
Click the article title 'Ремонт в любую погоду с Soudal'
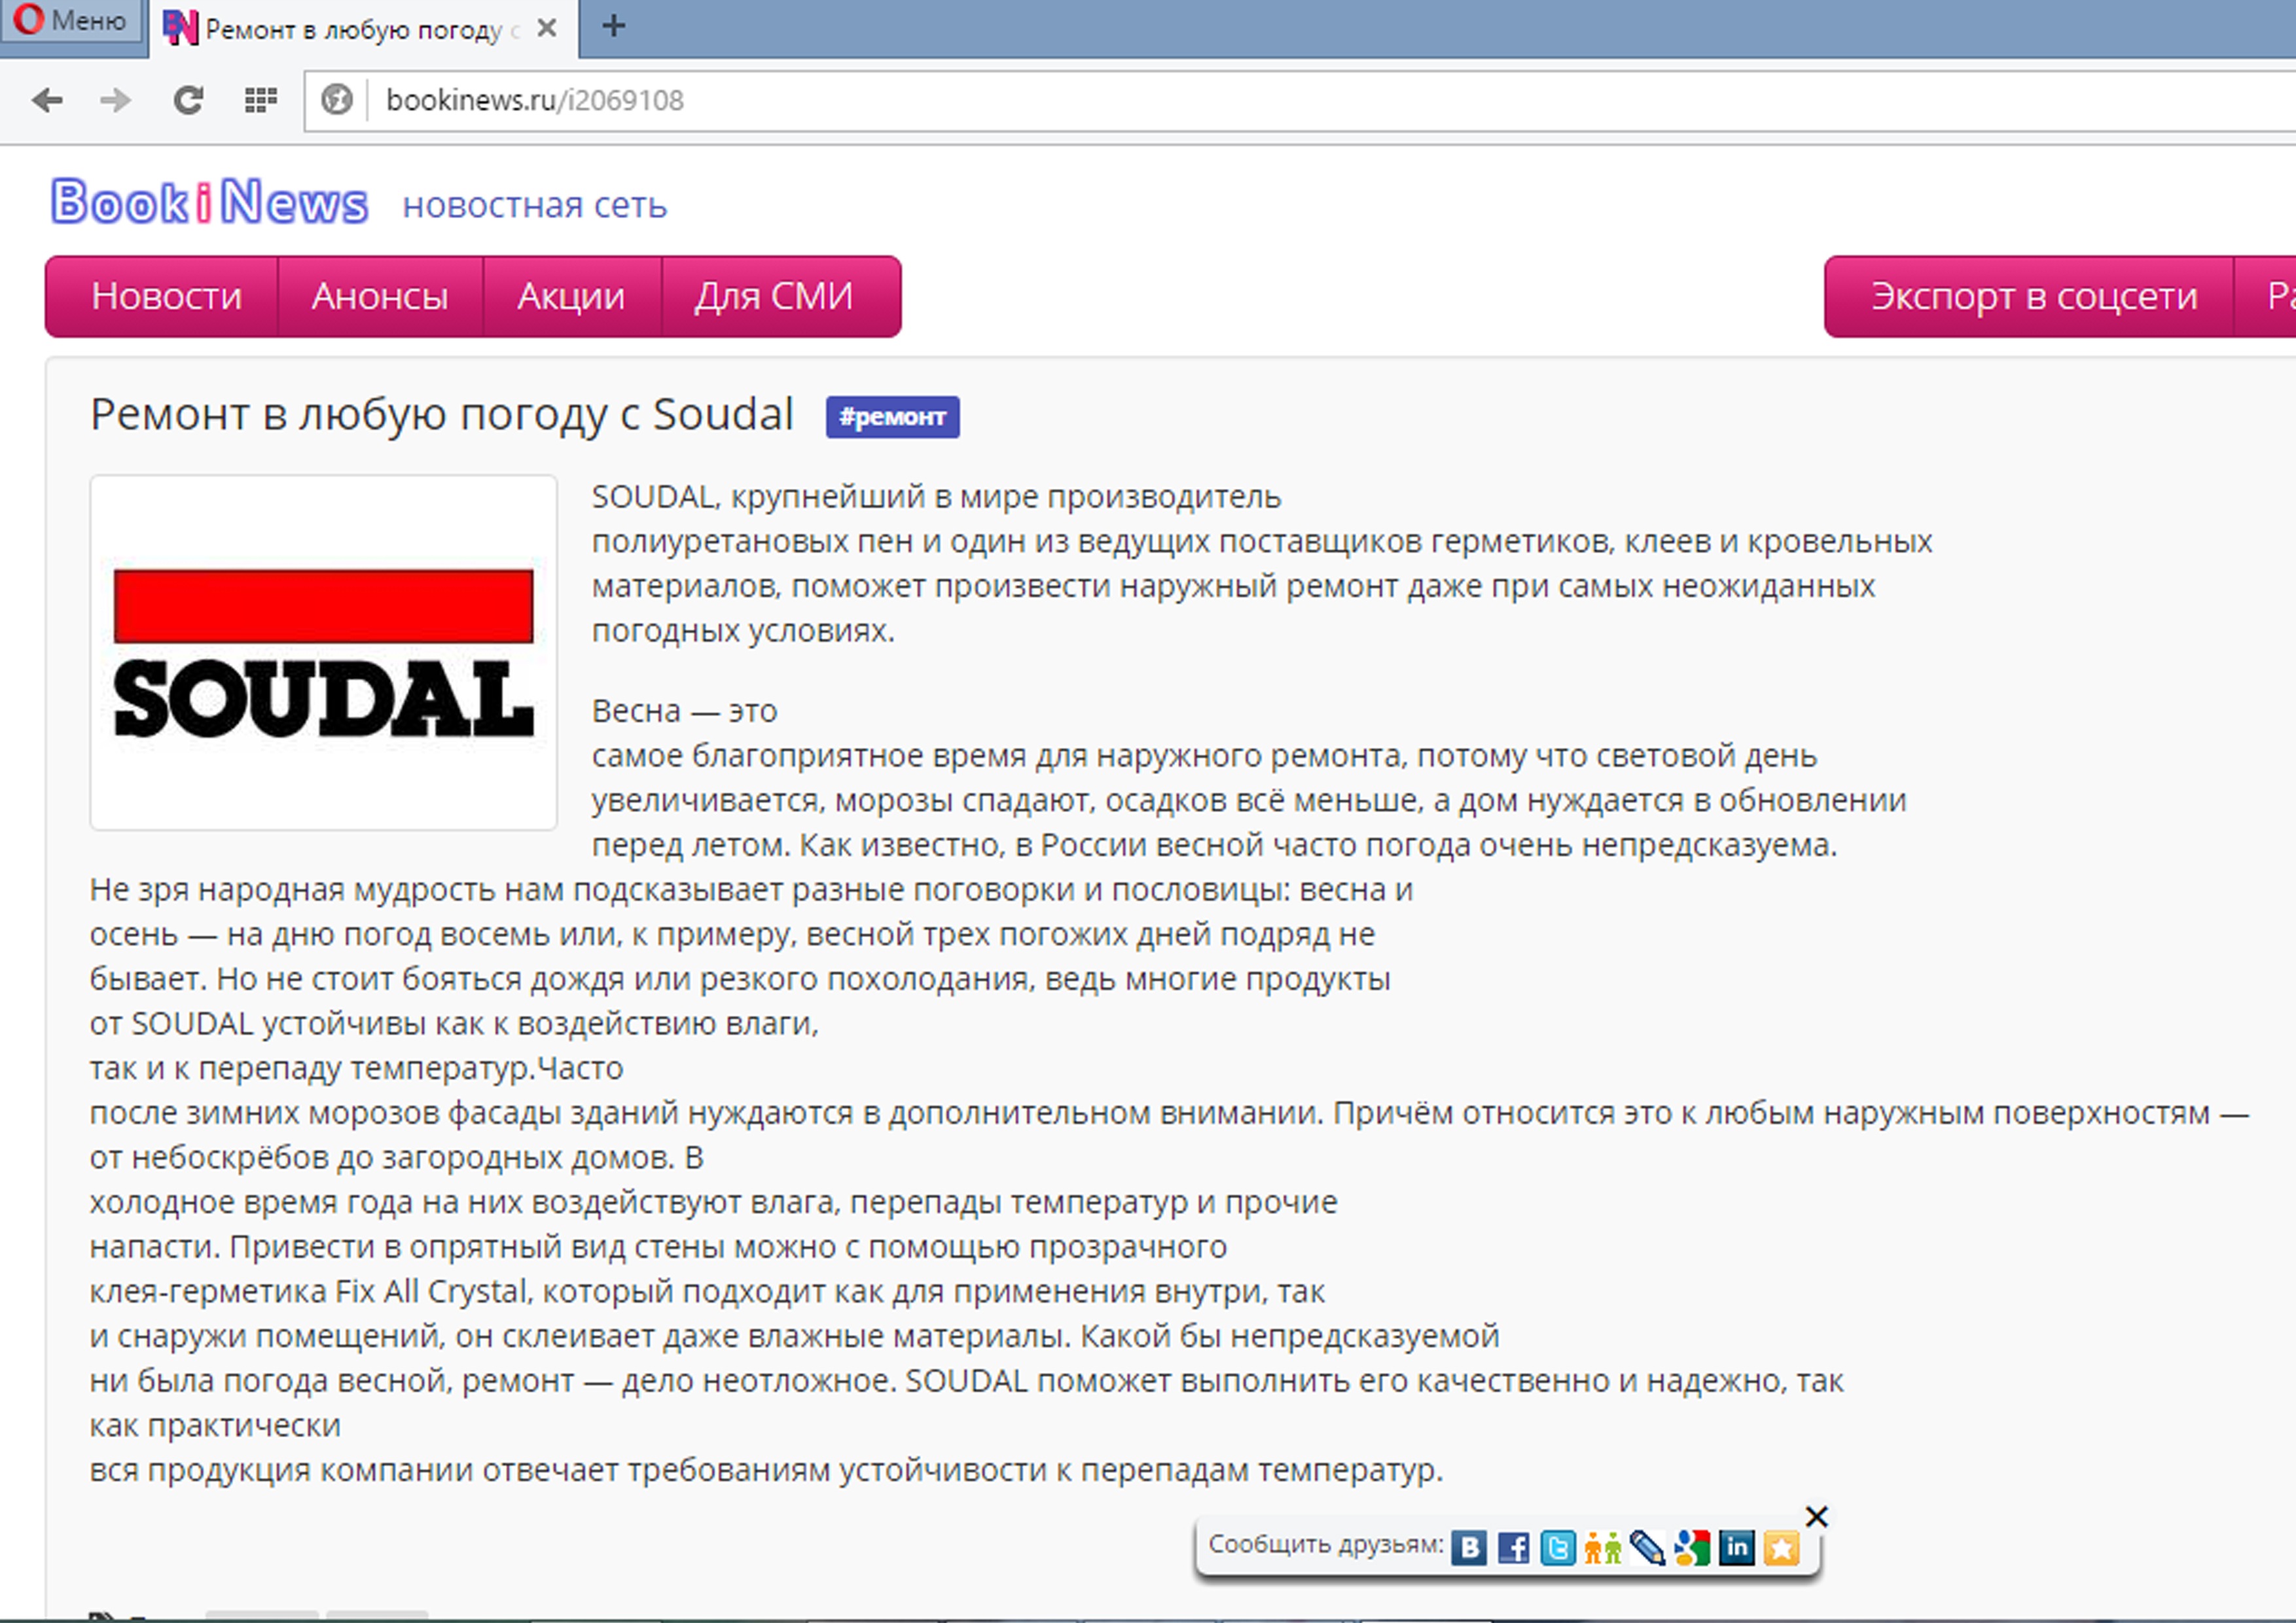tap(442, 416)
